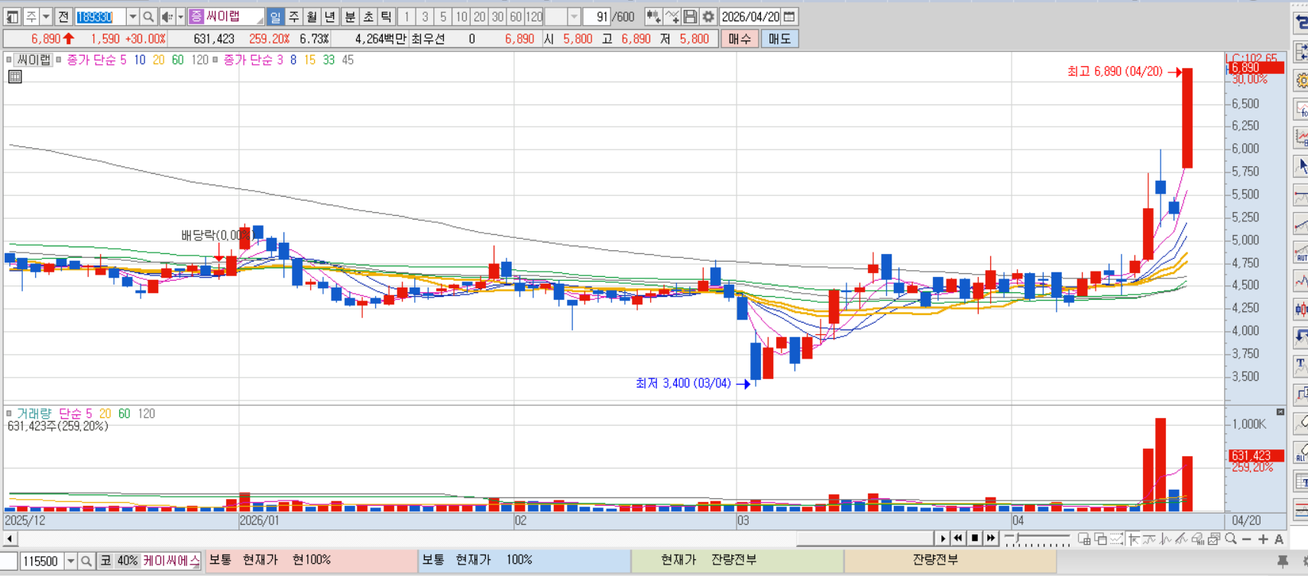Select the 보통 현재가 100% blue order tab
This screenshot has width=1308, height=576.
pos(525,561)
